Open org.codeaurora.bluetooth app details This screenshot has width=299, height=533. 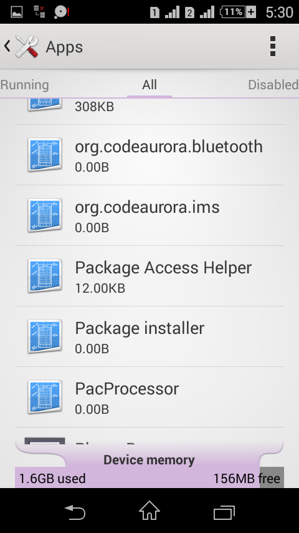tap(149, 155)
